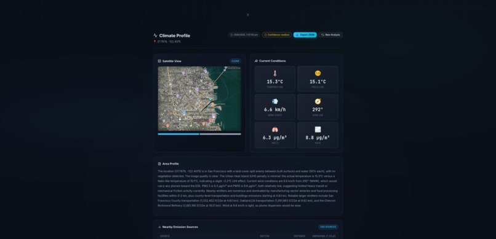Click the SOURCE column header
The height and width of the screenshot is (239, 496).
165,236
